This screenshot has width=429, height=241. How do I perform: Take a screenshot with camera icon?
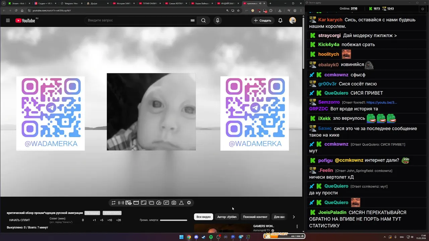tap(174, 203)
